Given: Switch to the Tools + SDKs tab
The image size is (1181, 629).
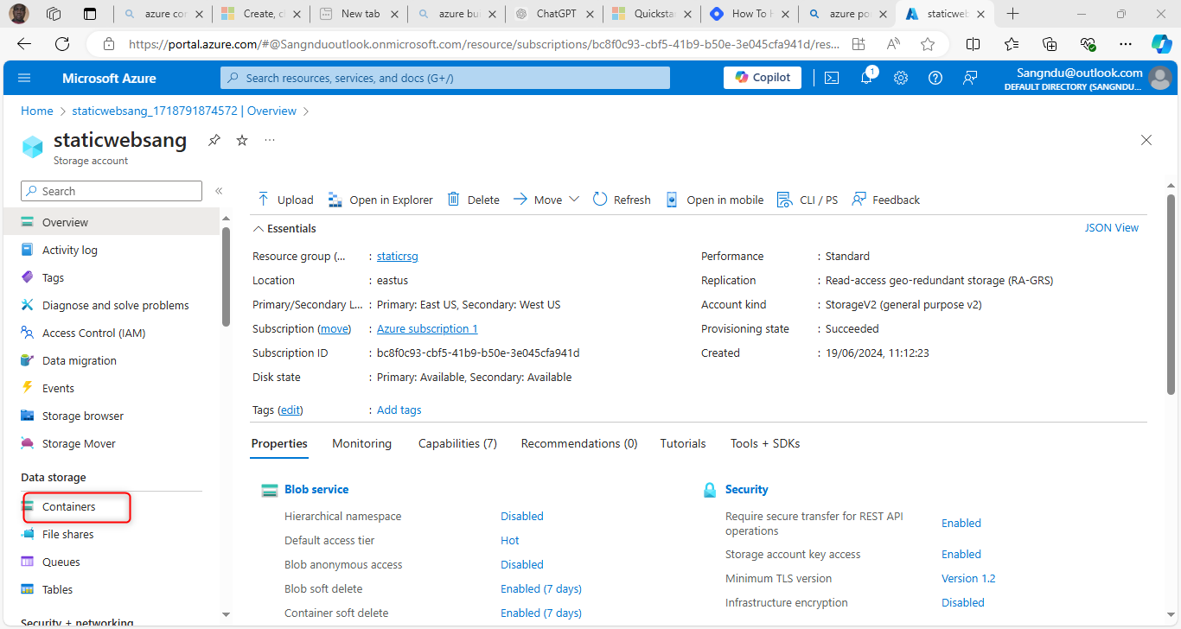Looking at the screenshot, I should click(x=765, y=443).
